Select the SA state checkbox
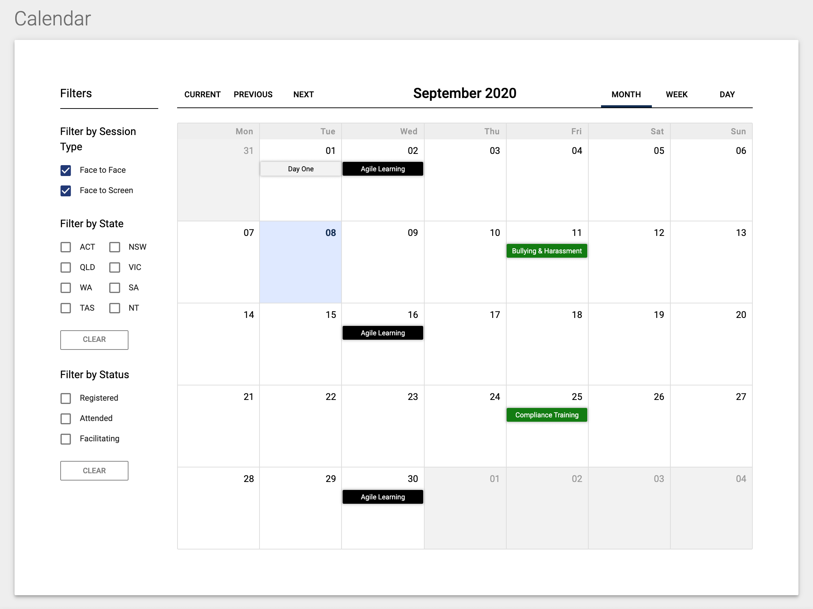The height and width of the screenshot is (609, 813). coord(115,288)
